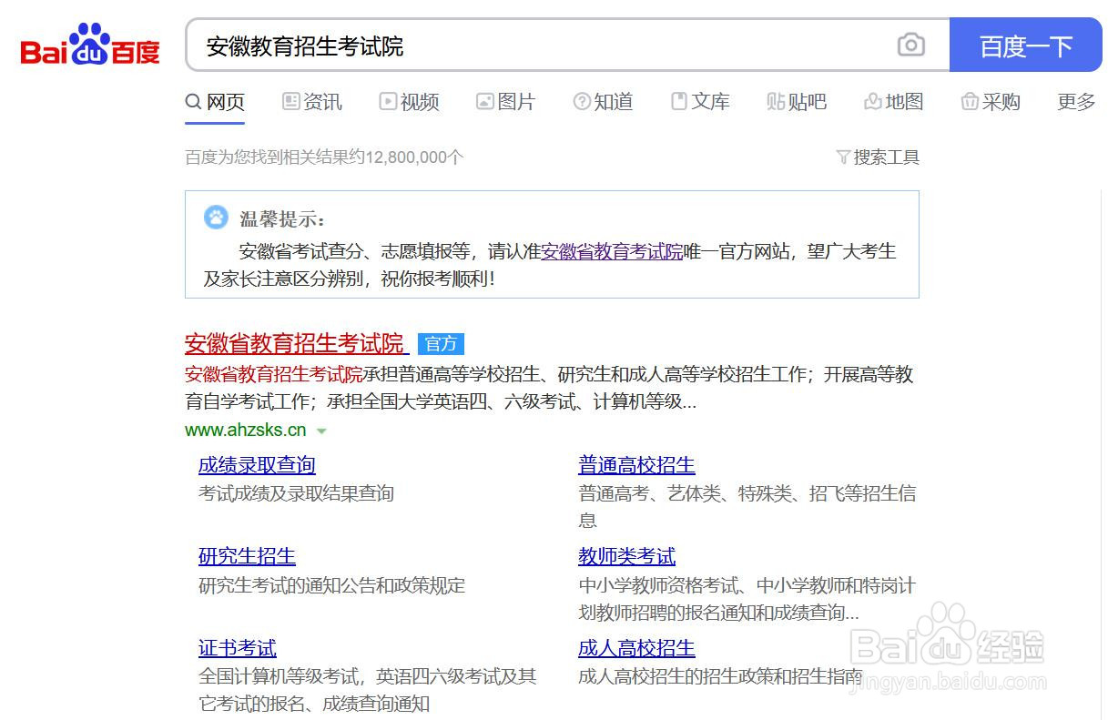This screenshot has width=1108, height=720.
Task: Open the 教师类考试 sublink
Action: point(626,556)
